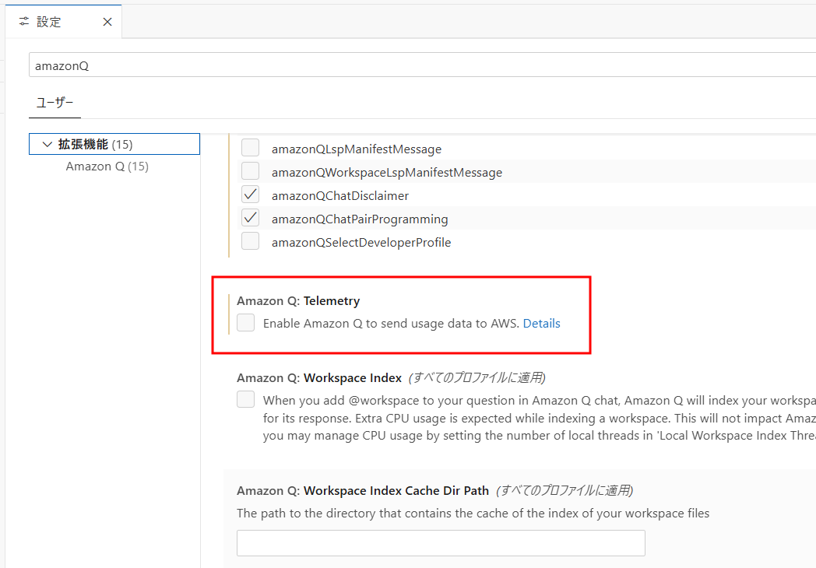Collapse the 拡張機能 (15) tree node
The height and width of the screenshot is (568, 816).
[47, 144]
